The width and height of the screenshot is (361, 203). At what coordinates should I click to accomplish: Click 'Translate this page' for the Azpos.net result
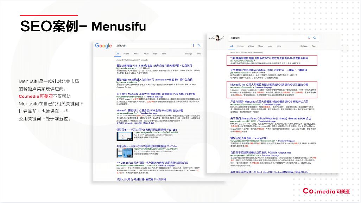[x=271, y=156]
